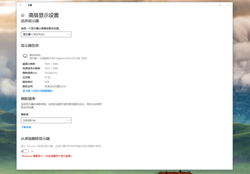Click the RGB color format value
This screenshot has height=174, width=250.
pyautogui.click(x=47, y=82)
